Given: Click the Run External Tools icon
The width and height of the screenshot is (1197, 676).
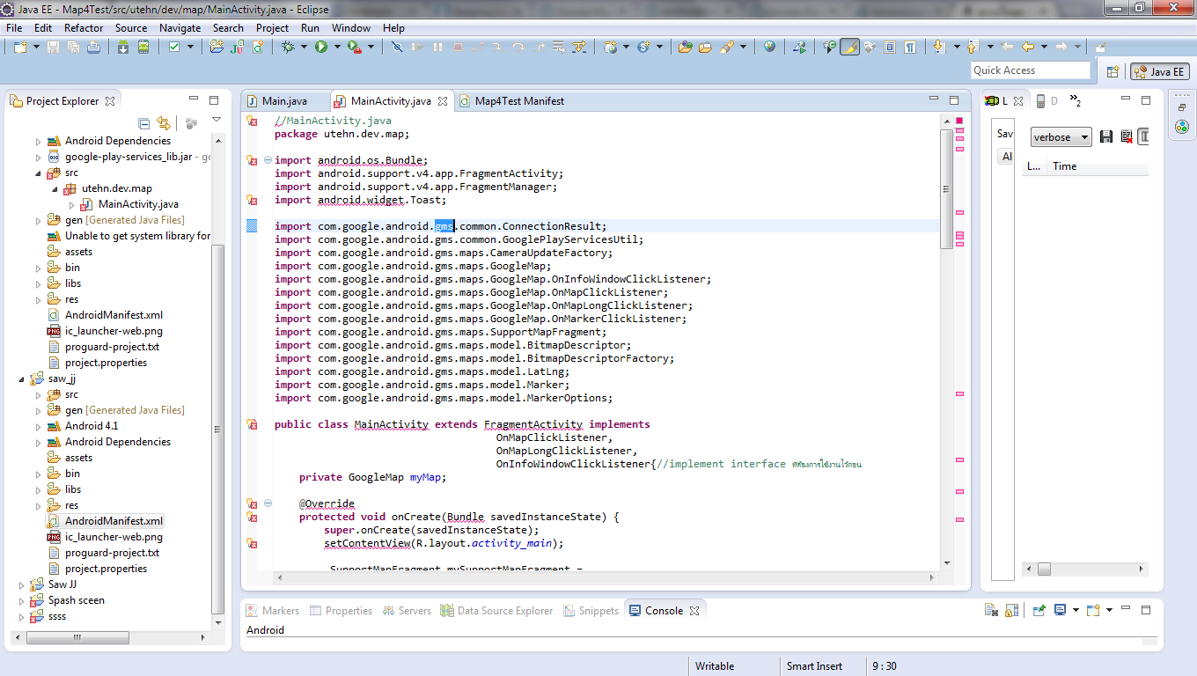Looking at the screenshot, I should point(355,47).
